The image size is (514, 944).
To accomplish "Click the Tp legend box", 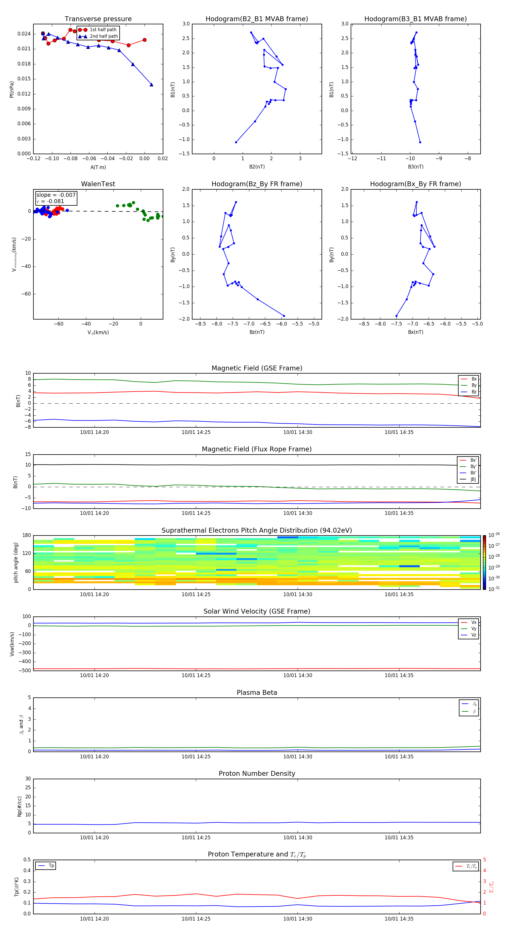I will pyautogui.click(x=46, y=866).
